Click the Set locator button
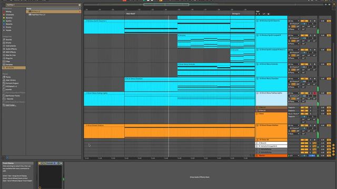 coord(257,12)
